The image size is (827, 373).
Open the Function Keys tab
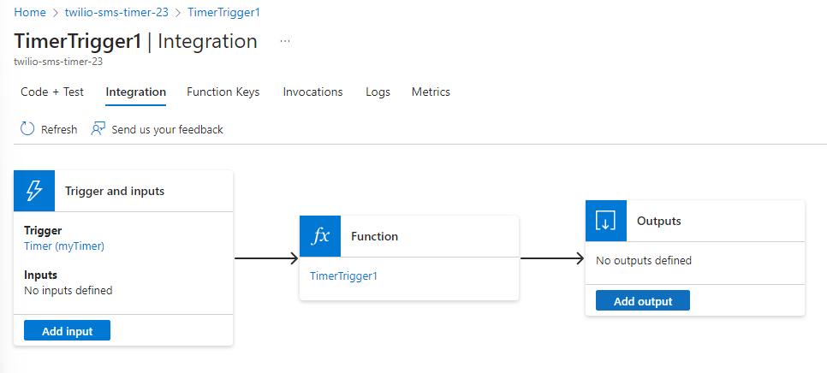point(223,92)
